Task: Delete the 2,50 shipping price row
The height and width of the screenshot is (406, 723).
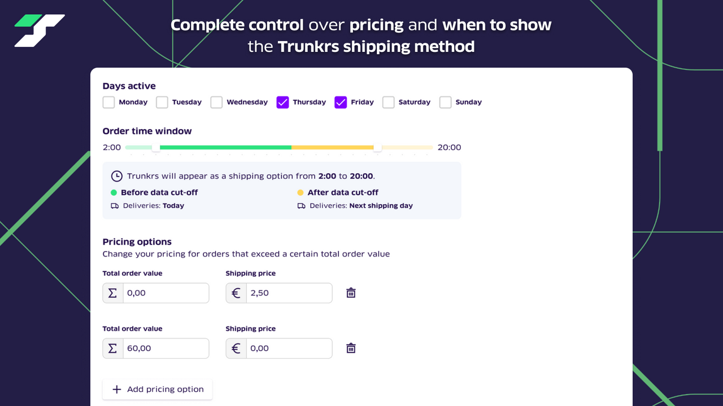Action: (351, 293)
